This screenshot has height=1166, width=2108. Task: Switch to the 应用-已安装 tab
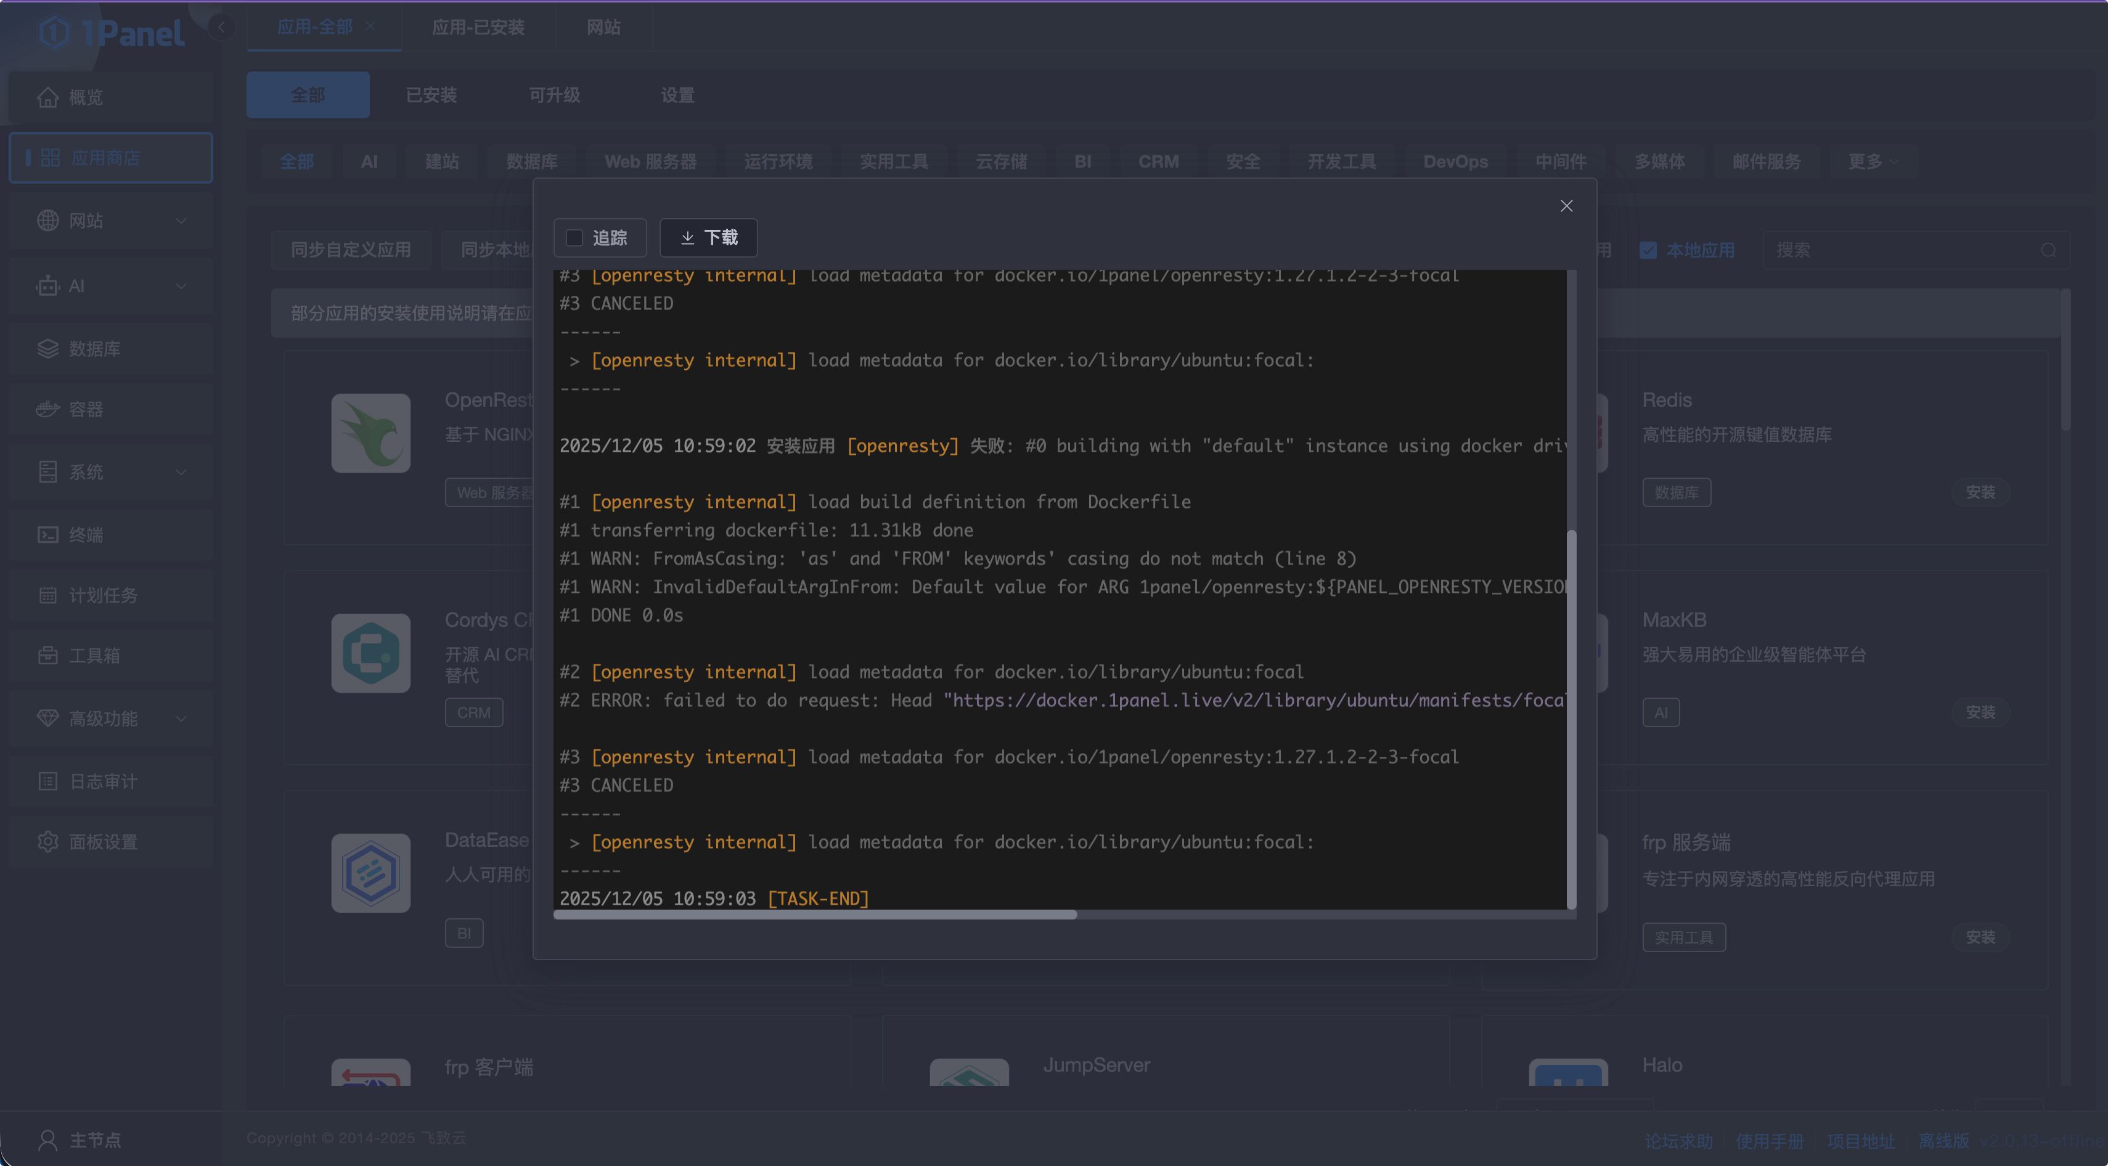[x=478, y=27]
